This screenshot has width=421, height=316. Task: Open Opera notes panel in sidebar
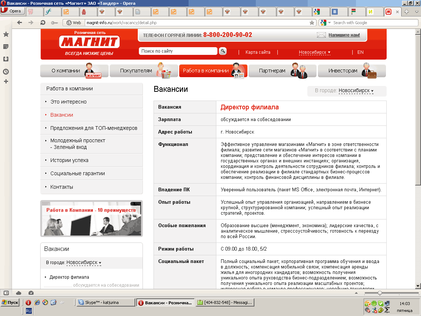click(6, 47)
